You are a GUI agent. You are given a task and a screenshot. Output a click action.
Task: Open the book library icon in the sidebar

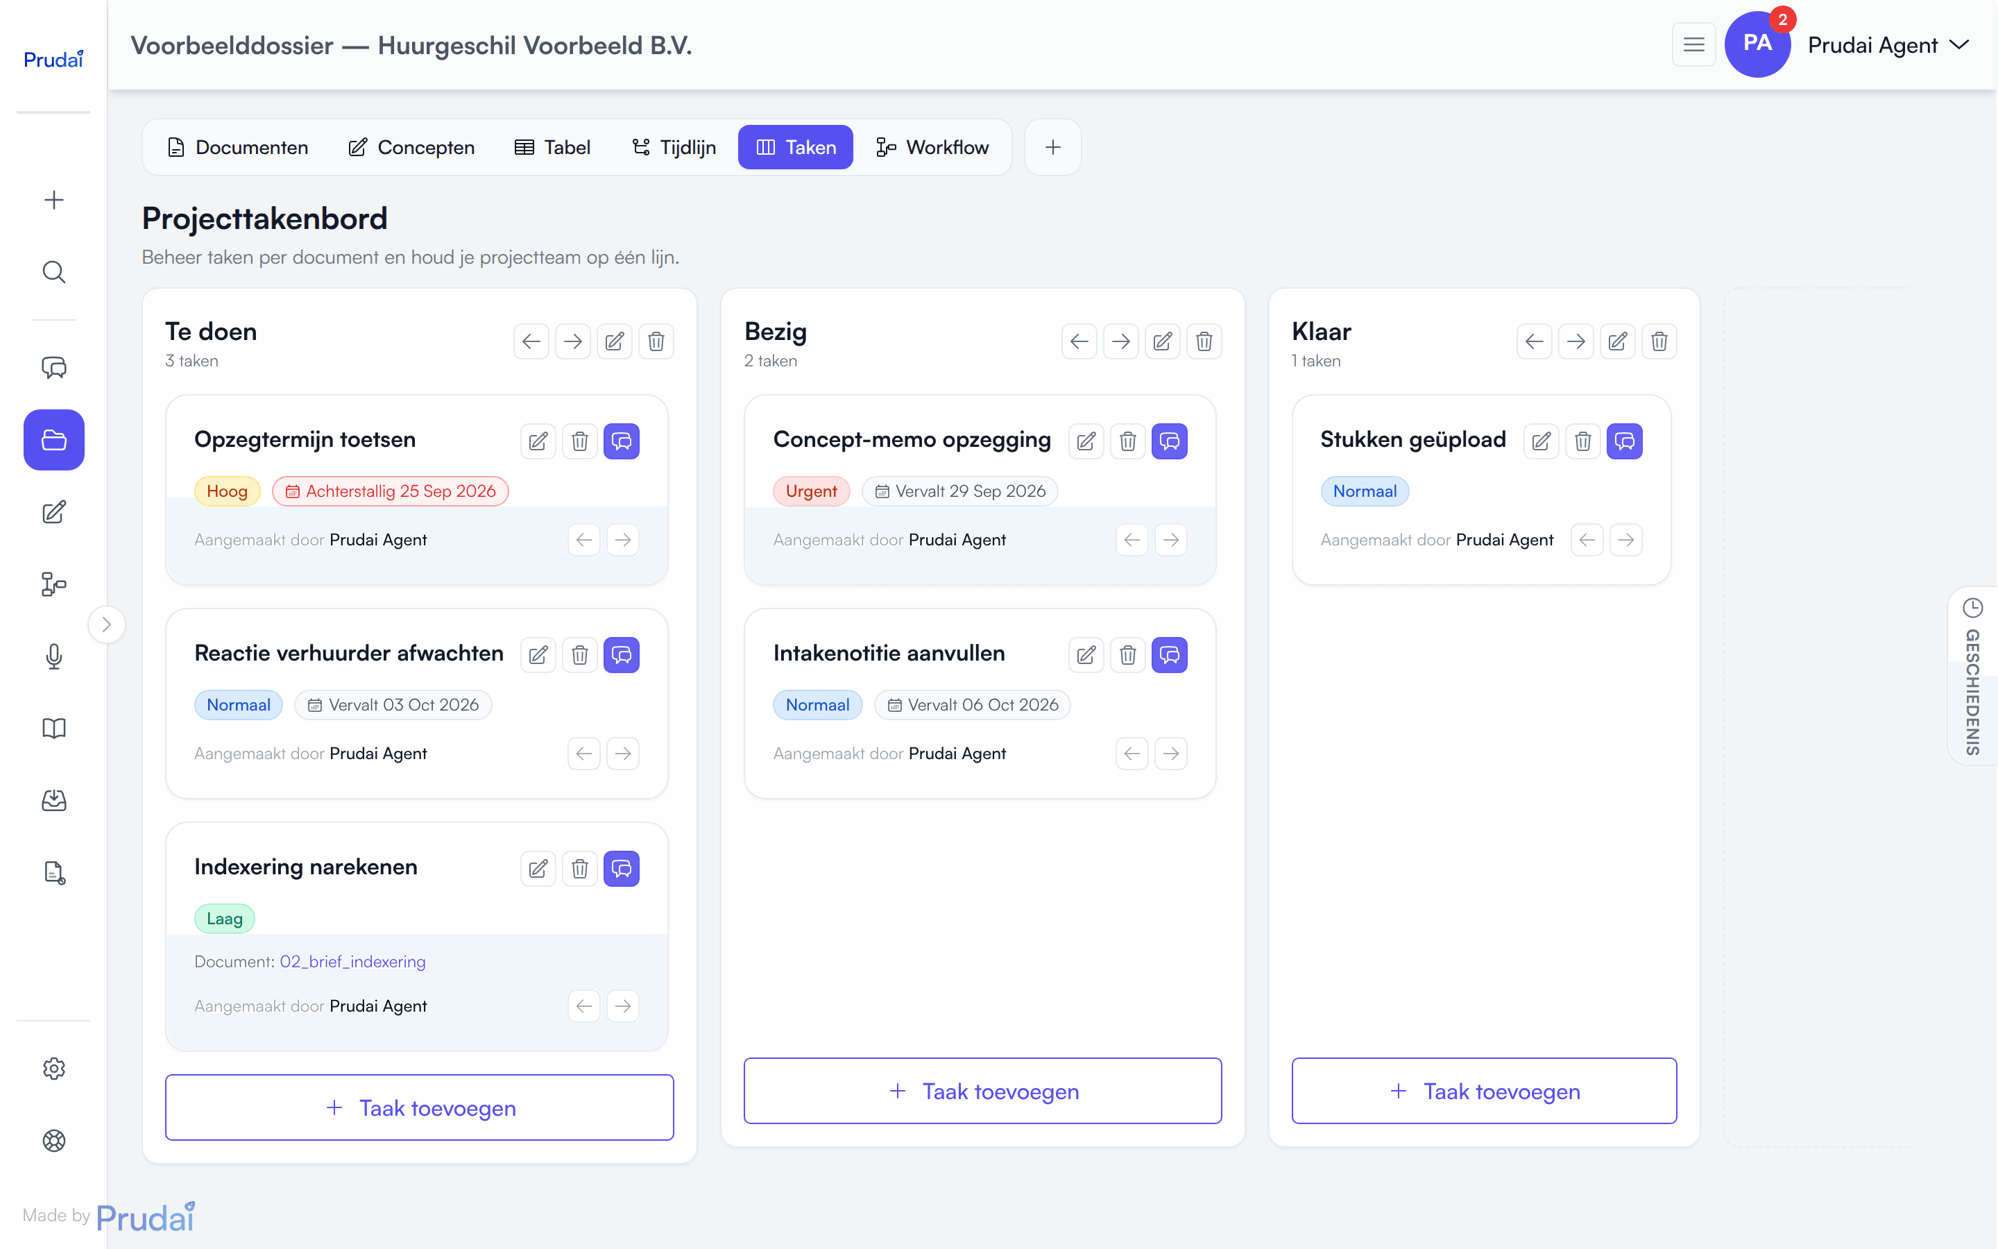(53, 729)
